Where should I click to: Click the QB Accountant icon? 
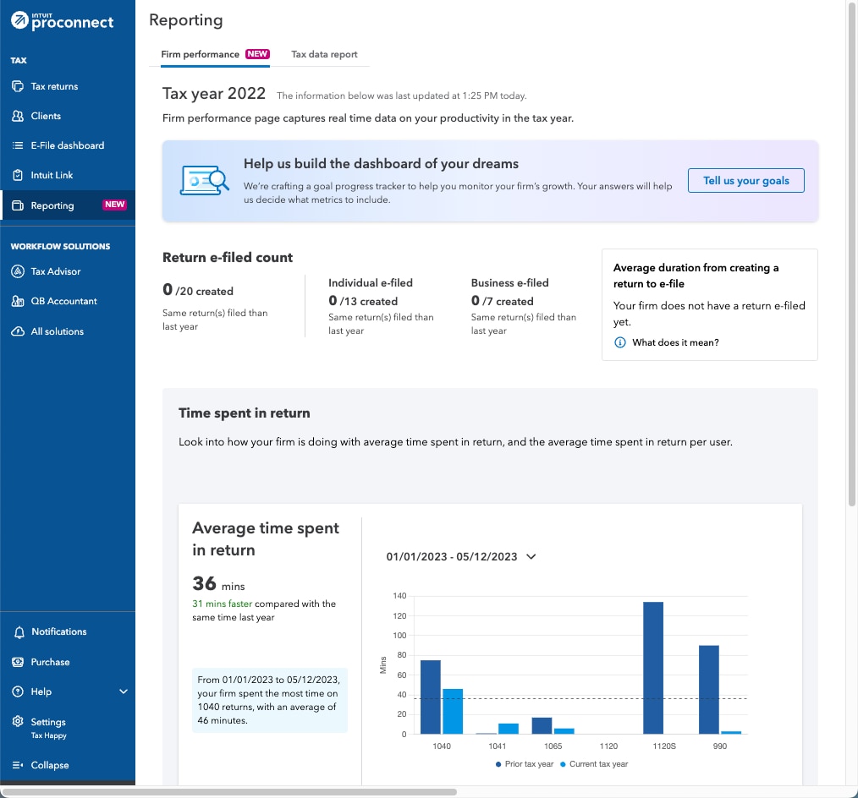18,301
